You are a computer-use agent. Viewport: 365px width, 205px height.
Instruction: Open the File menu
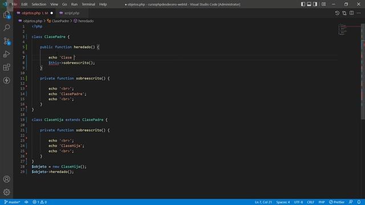[x=14, y=4]
